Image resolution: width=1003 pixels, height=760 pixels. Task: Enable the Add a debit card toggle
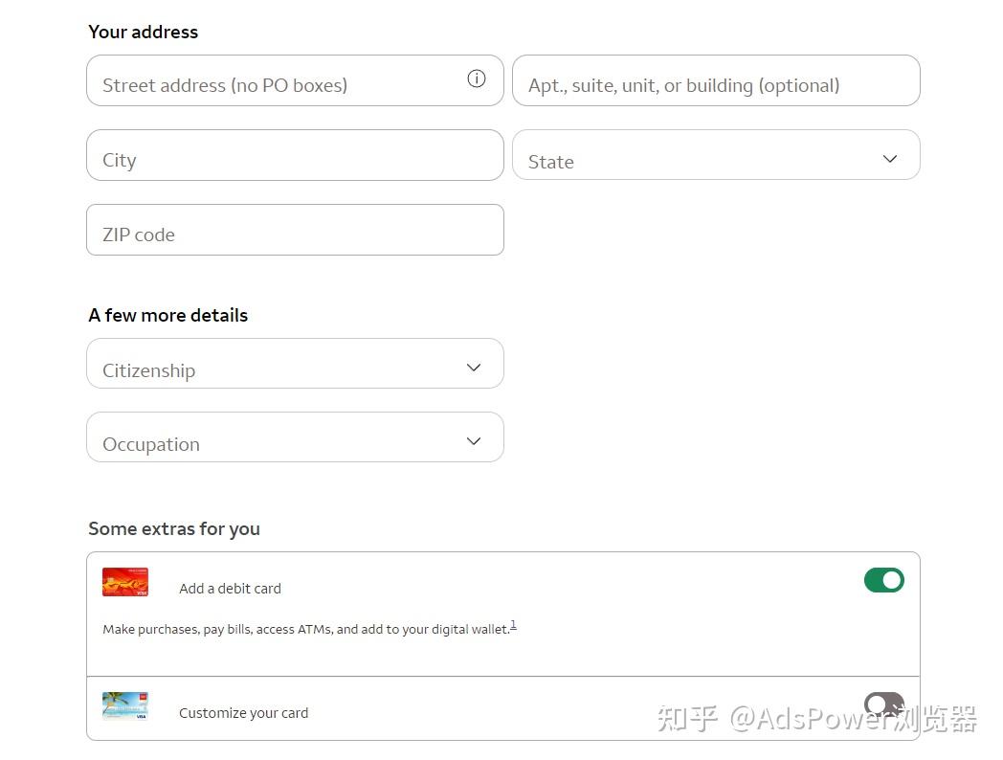tap(883, 580)
